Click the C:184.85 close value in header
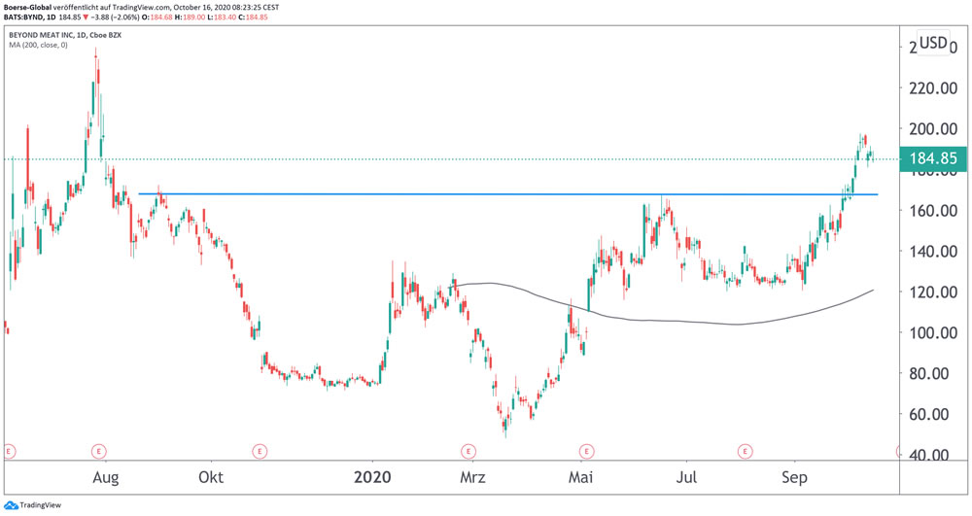This screenshot has height=516, width=972. pos(254,17)
